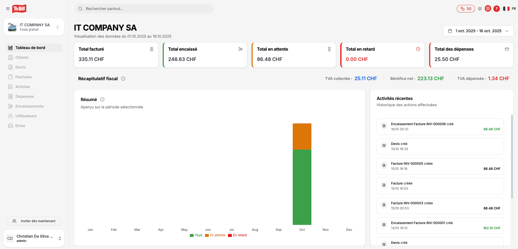Click the info icon beside Récapitulatif fiscal
Viewport: 518px width, 249px height.
point(123,79)
